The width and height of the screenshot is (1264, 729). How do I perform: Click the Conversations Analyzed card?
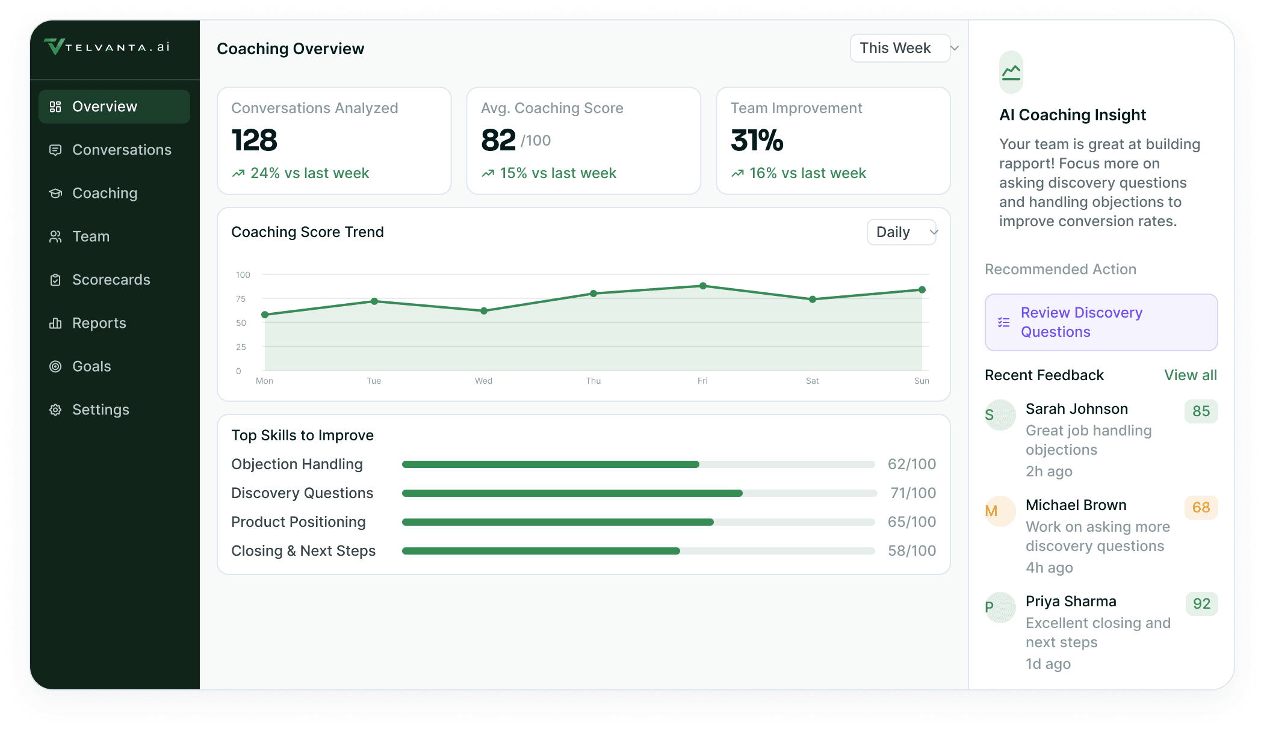coord(334,141)
